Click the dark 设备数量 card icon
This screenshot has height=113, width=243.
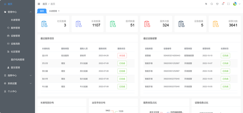point(181,24)
